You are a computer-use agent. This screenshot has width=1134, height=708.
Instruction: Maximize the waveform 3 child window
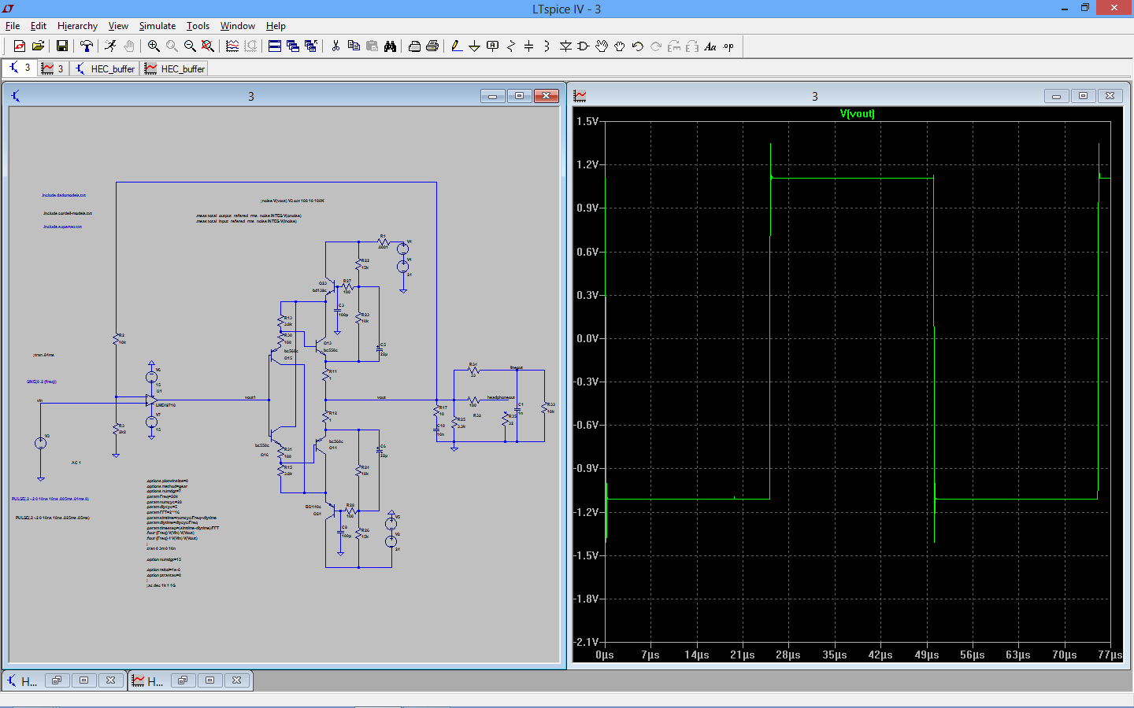(1083, 96)
